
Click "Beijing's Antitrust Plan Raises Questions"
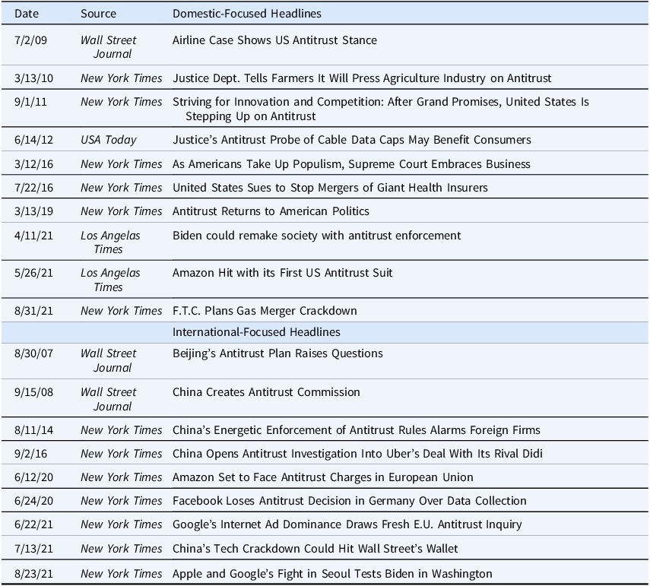coord(277,353)
